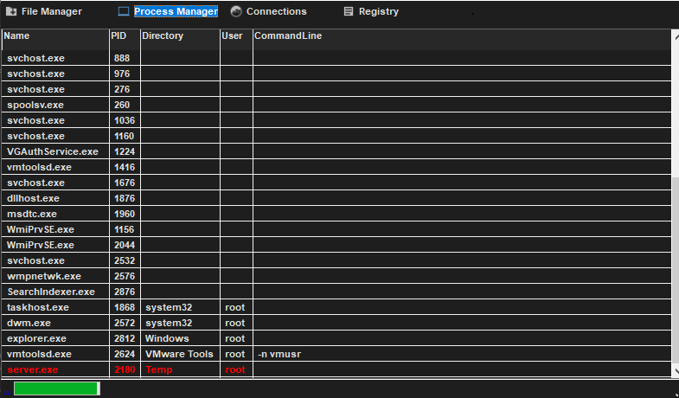Switch to the Registry tab label
This screenshot has height=398, width=679.
[379, 12]
